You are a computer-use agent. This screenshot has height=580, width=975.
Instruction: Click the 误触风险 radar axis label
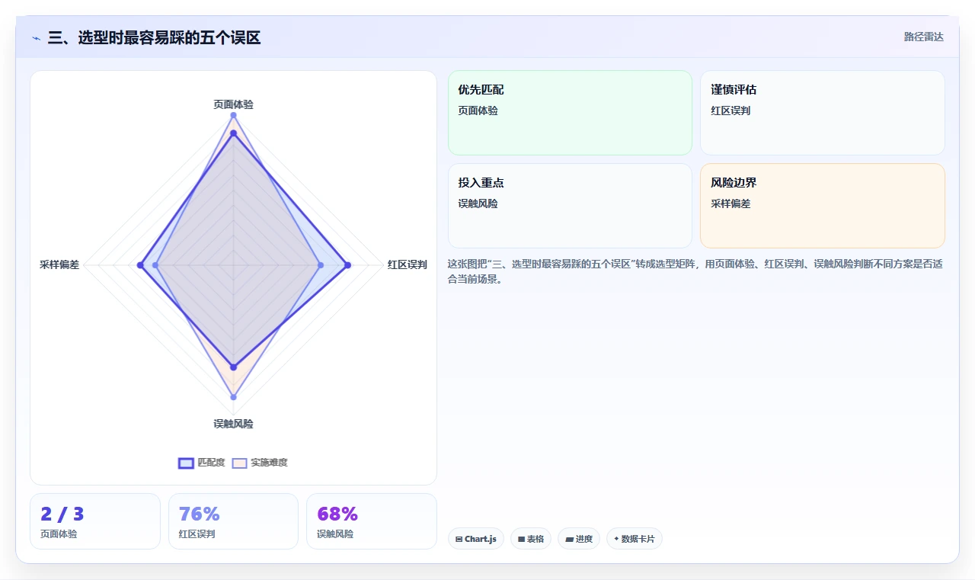pyautogui.click(x=233, y=424)
